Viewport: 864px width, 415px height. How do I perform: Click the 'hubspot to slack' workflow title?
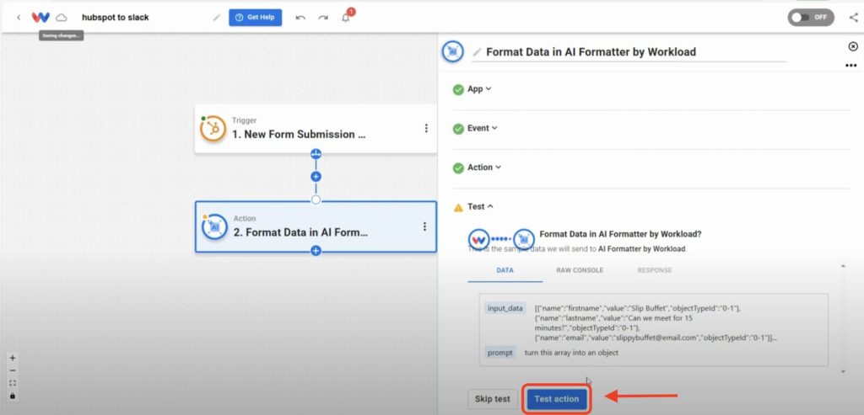click(115, 18)
